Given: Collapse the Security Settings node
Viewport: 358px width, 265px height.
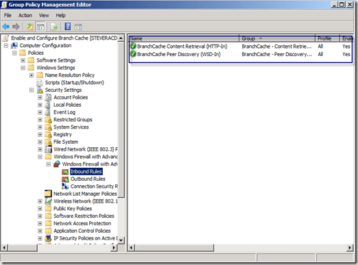Looking at the screenshot, I should [32, 90].
